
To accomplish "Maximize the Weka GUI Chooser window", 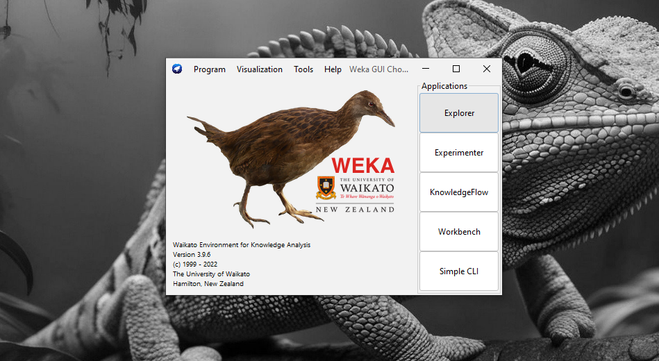I will tap(456, 69).
